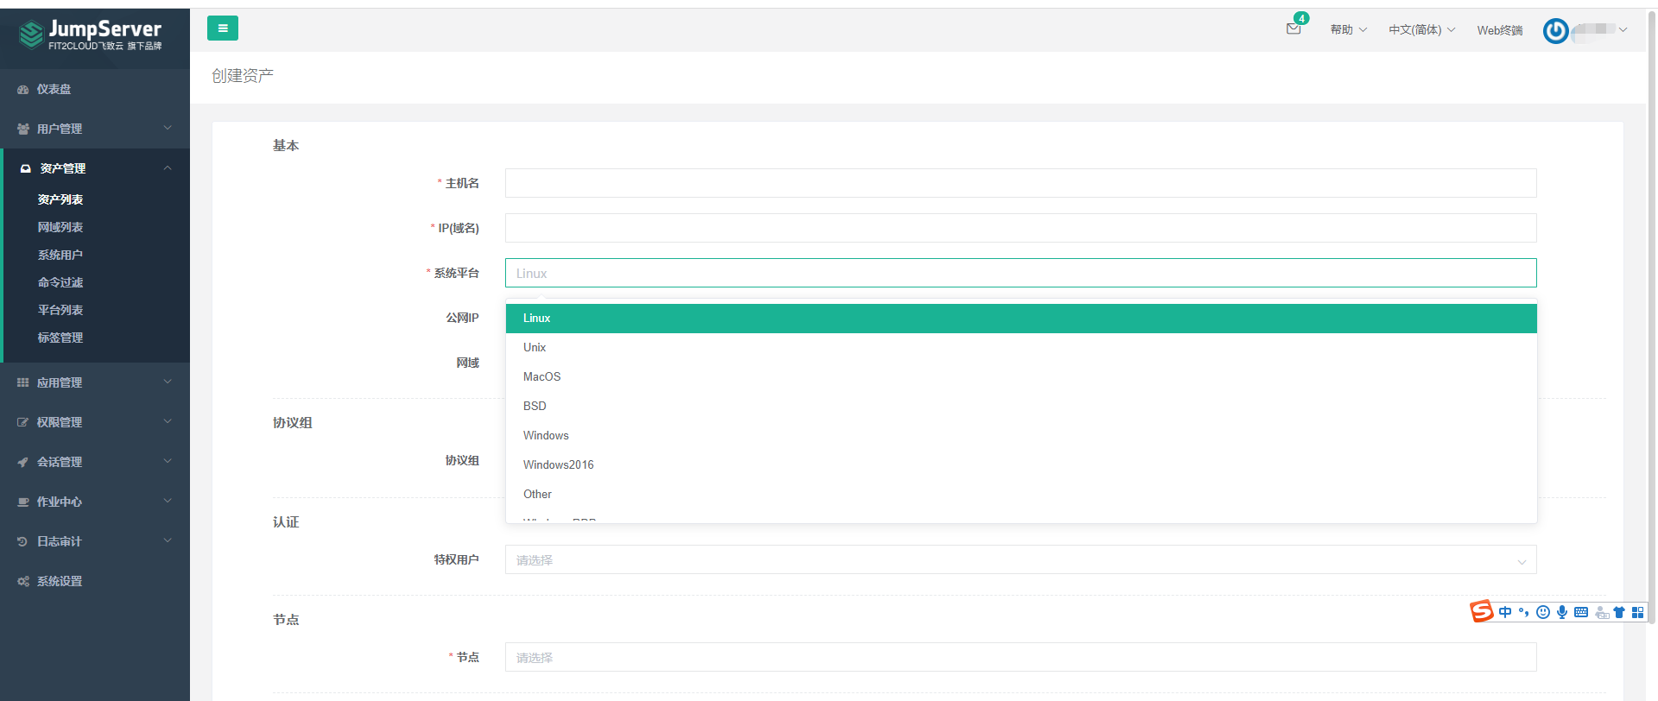The width and height of the screenshot is (1658, 701).
Task: Click the 主机名 input field
Action: tap(1020, 183)
